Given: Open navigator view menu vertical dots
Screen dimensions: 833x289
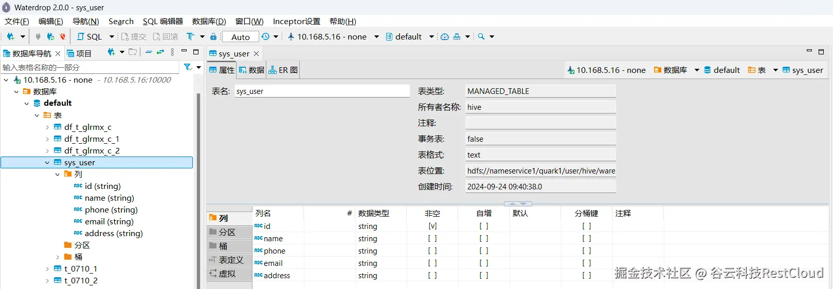Looking at the screenshot, I should (172, 52).
